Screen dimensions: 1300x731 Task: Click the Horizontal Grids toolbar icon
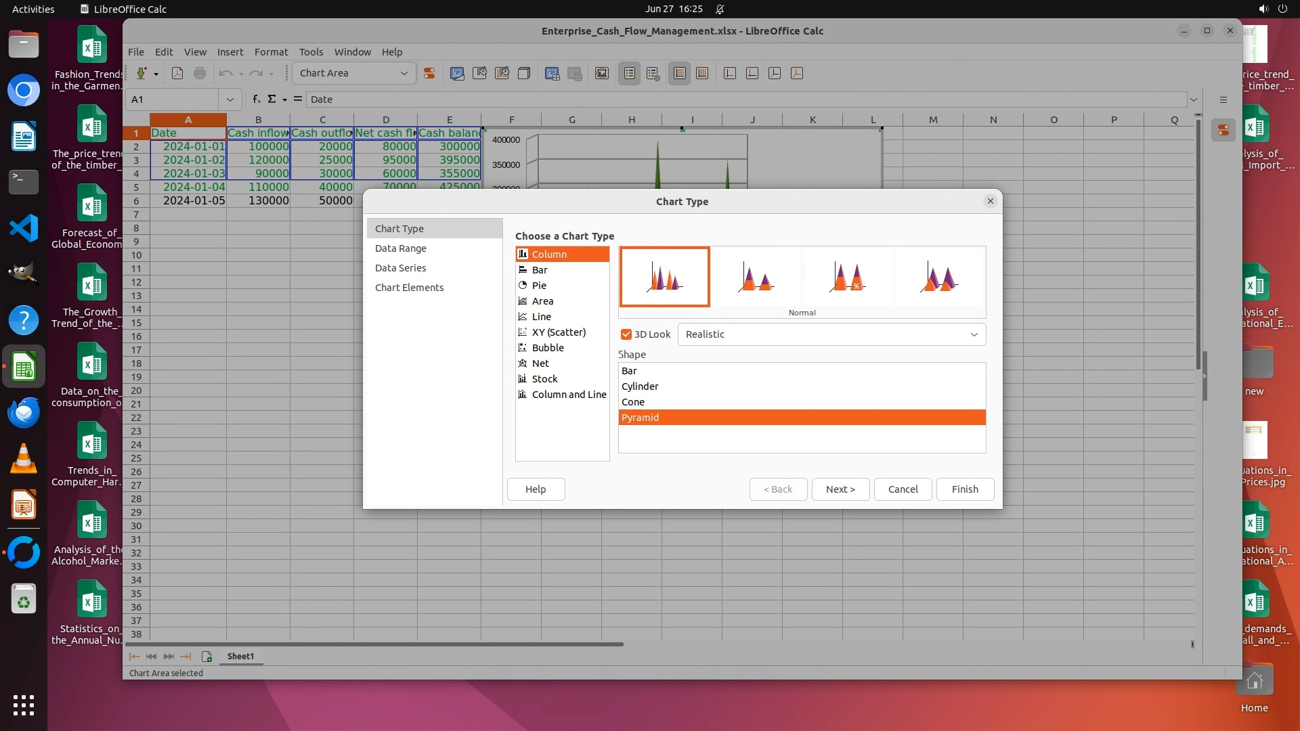point(679,74)
